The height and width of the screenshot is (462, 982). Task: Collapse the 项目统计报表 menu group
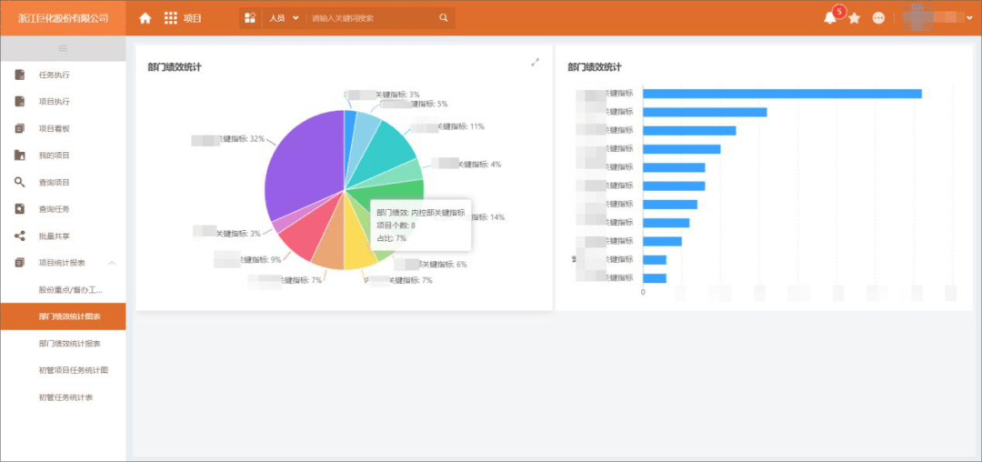pyautogui.click(x=112, y=264)
